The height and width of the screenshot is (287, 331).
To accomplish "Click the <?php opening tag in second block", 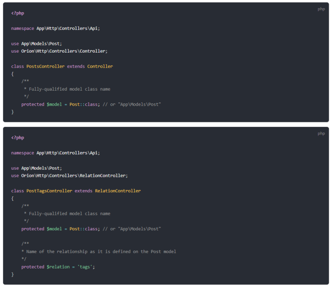I will 18,137.
